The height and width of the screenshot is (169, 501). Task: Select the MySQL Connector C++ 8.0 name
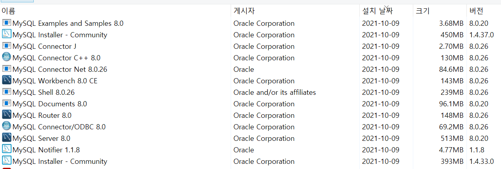[x=56, y=58]
